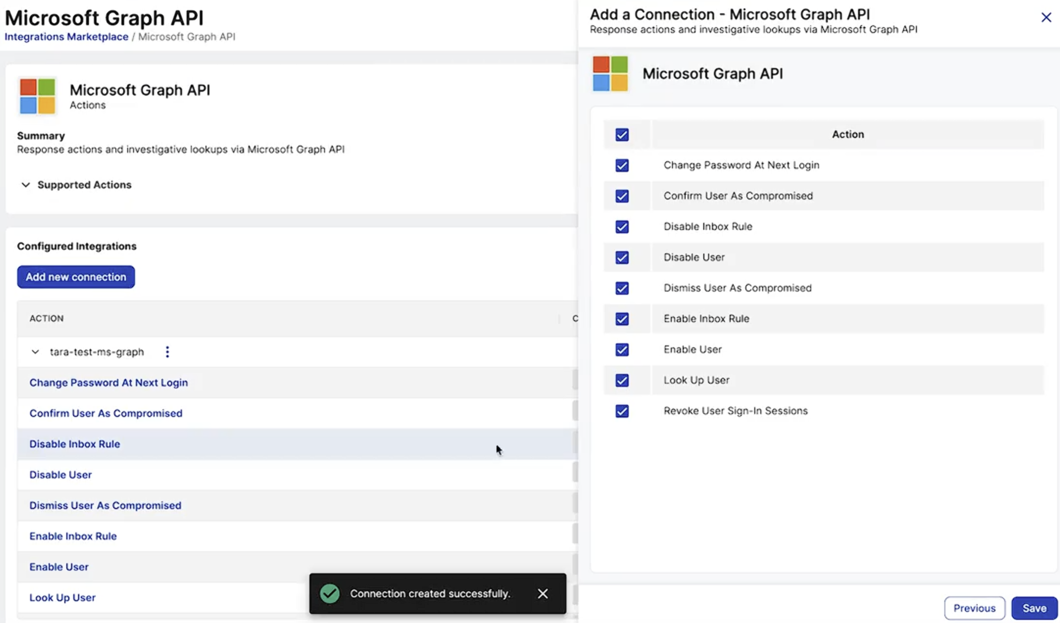Toggle the select-all Action header checkbox
This screenshot has height=623, width=1060.
622,134
